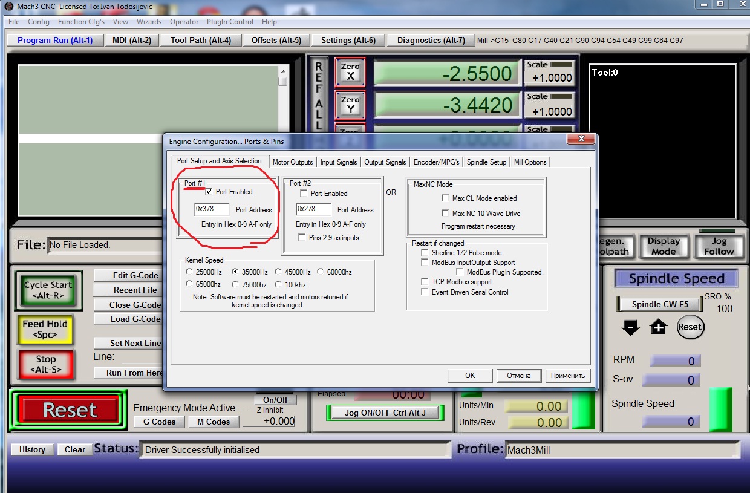Click the G-Codes button
Screen dimensions: 750x493
point(159,422)
